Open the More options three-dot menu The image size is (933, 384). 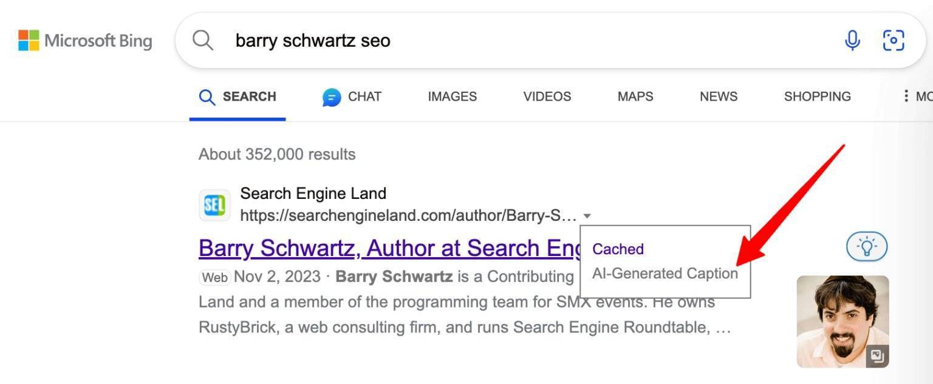pos(906,96)
